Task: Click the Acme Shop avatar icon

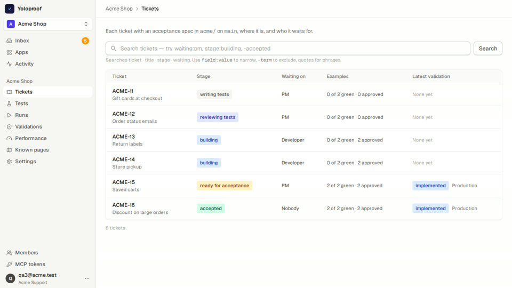Action: [11, 24]
